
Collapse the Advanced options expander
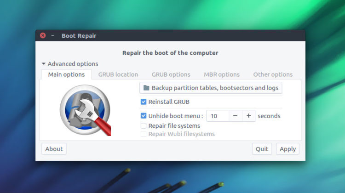(70, 64)
